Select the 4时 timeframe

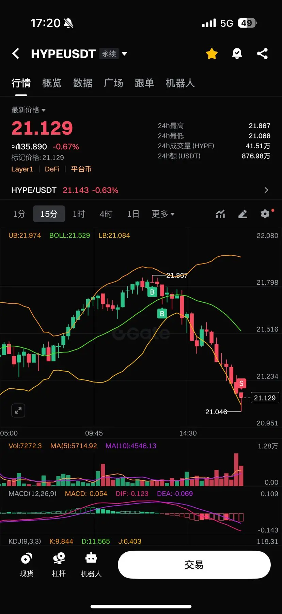(106, 214)
